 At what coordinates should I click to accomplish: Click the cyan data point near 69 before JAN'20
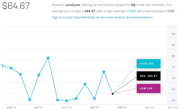(x=85, y=84)
